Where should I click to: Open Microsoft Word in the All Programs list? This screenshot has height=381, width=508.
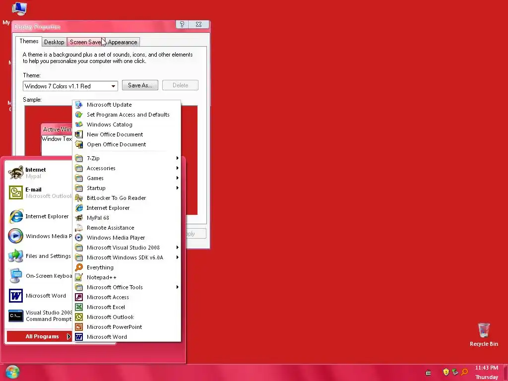[127, 337]
